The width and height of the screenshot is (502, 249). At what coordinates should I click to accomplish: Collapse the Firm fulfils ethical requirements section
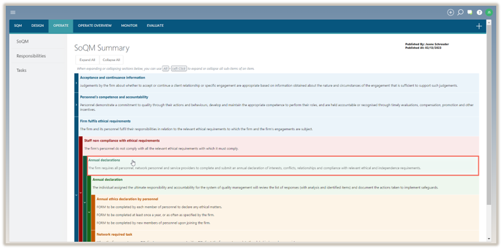(x=76, y=194)
